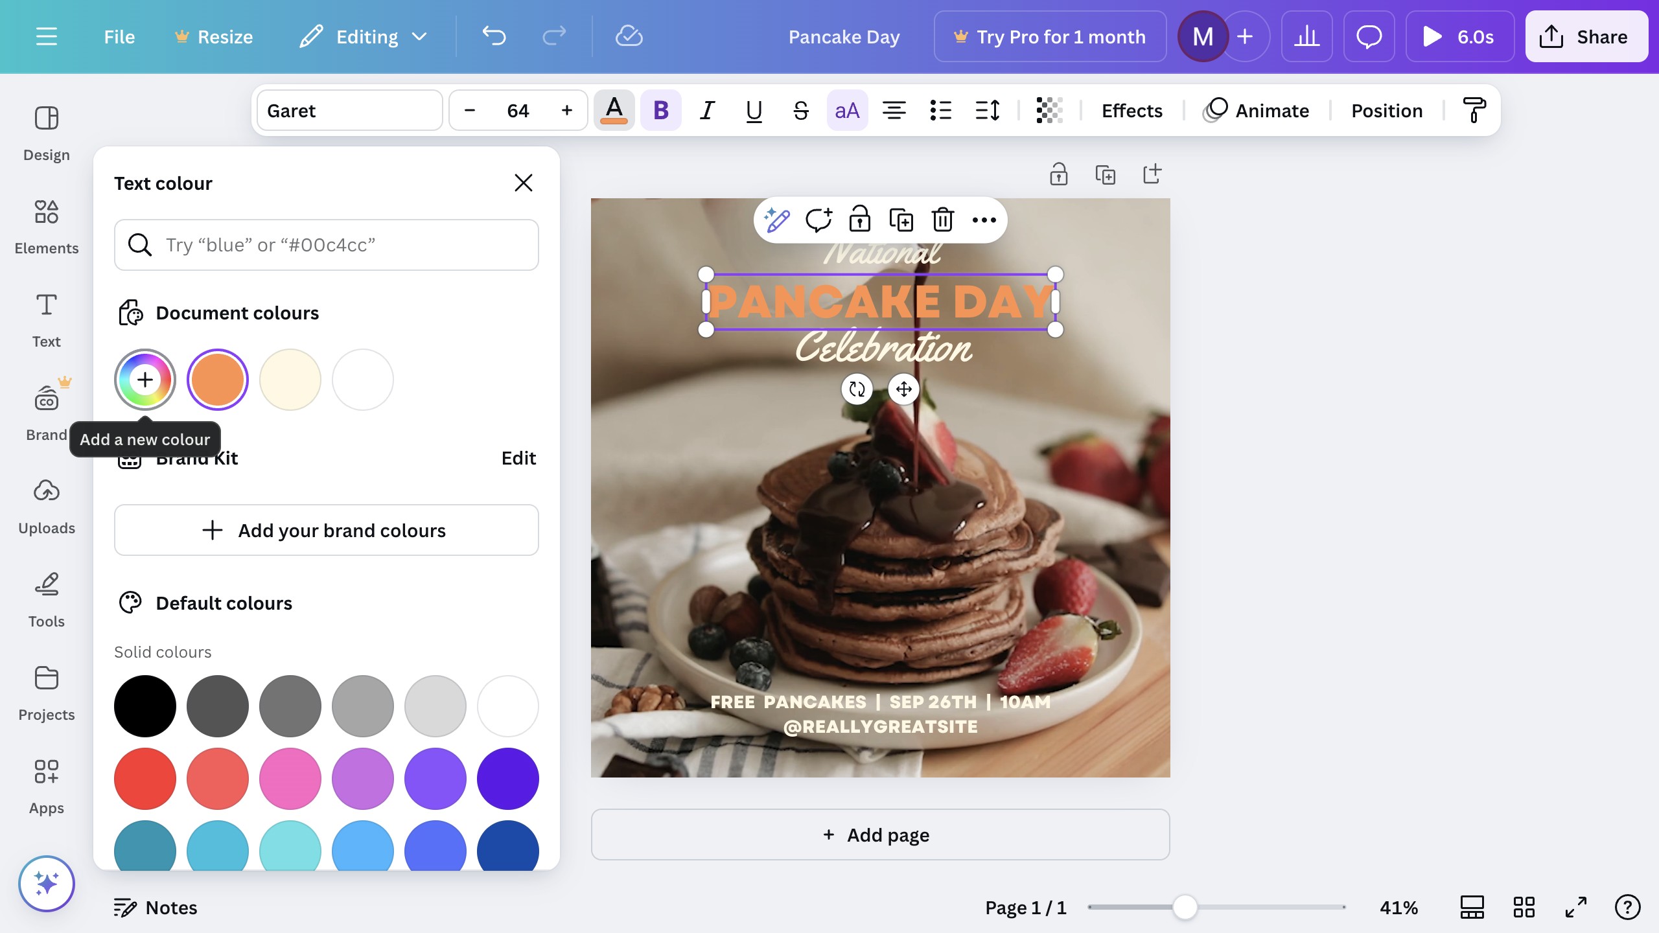Change the text alignment

click(x=894, y=111)
